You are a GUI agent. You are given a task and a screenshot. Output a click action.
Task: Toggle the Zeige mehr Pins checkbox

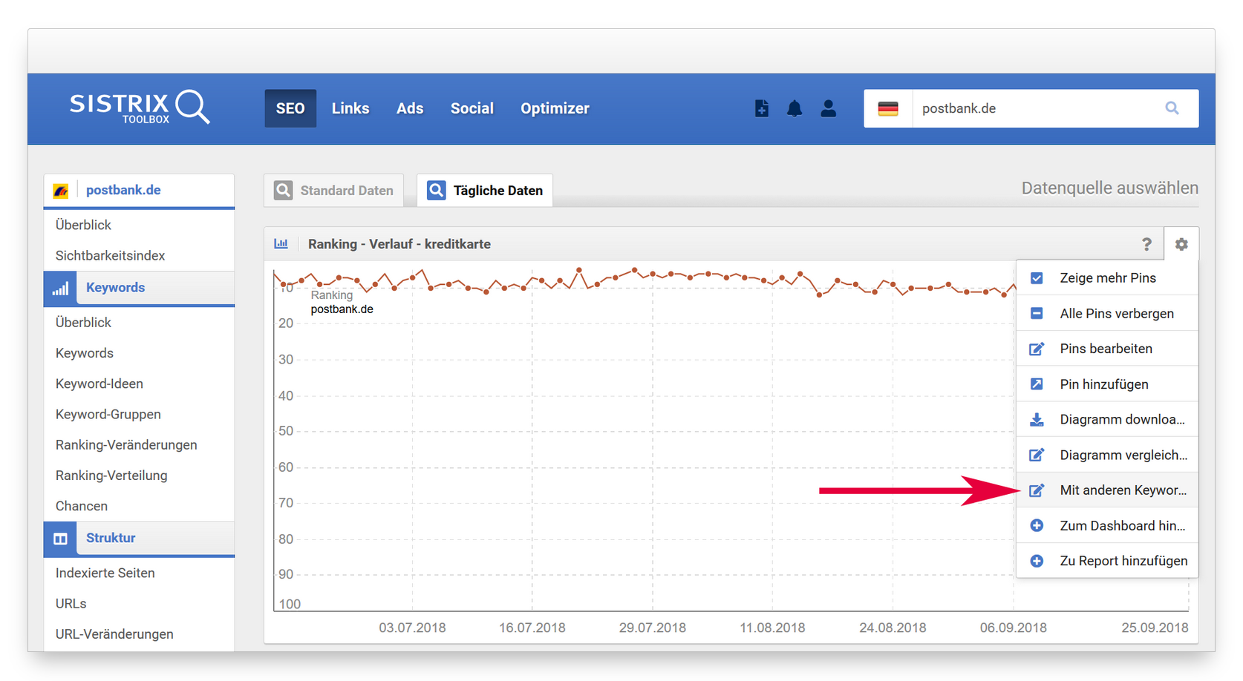1037,278
